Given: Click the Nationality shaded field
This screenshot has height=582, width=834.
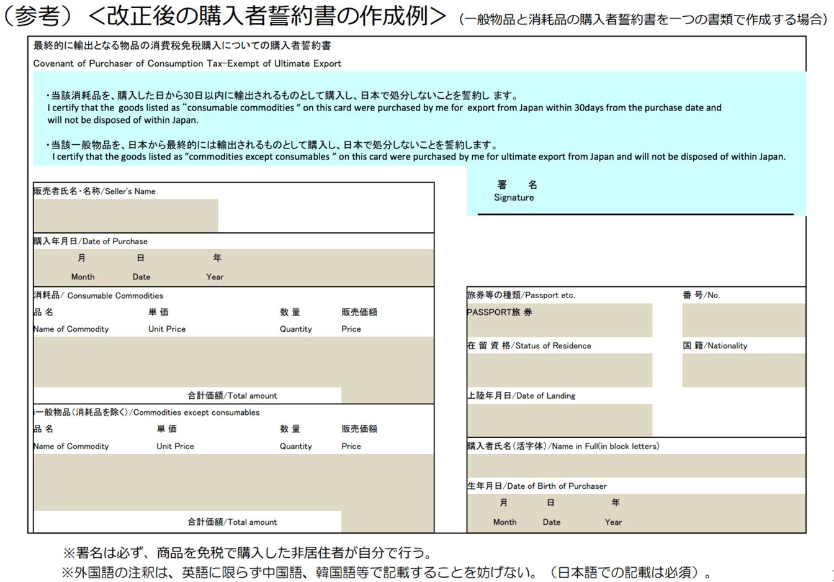Looking at the screenshot, I should click(x=744, y=370).
